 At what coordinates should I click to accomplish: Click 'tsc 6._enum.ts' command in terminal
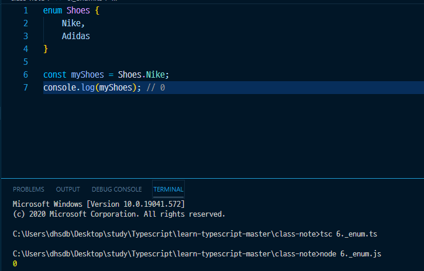349,234
